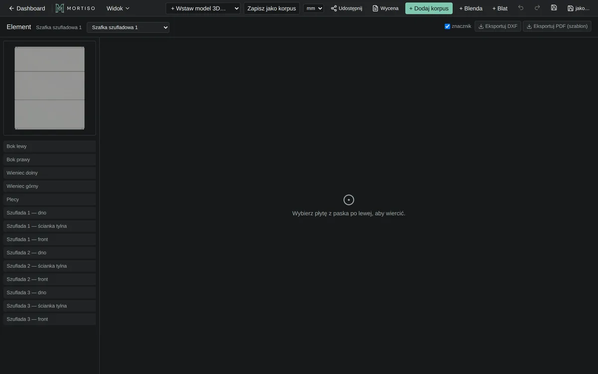598x374 pixels.
Task: Click the Mortiso logo
Action: tap(75, 8)
